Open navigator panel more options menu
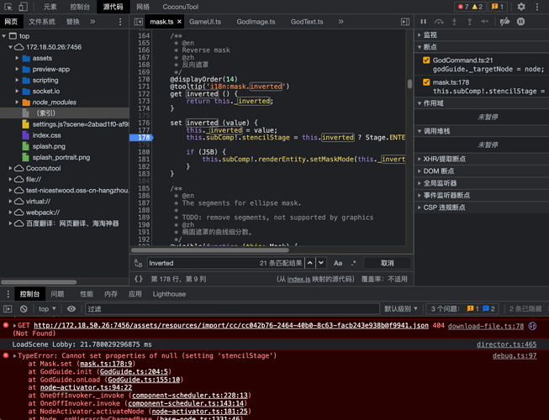This screenshot has height=420, width=549. coord(120,22)
